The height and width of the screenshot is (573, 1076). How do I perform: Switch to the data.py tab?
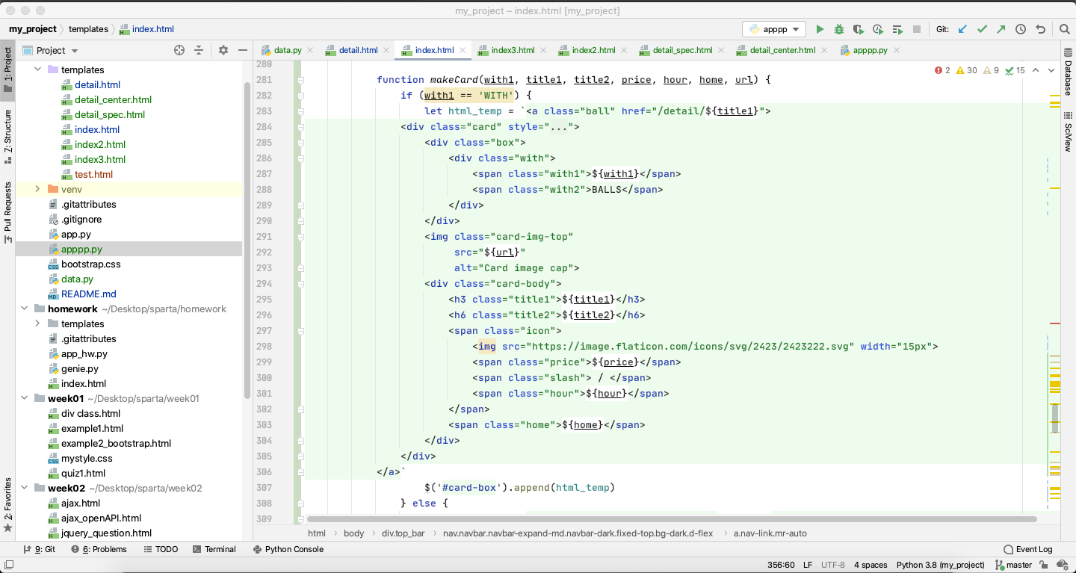click(288, 50)
